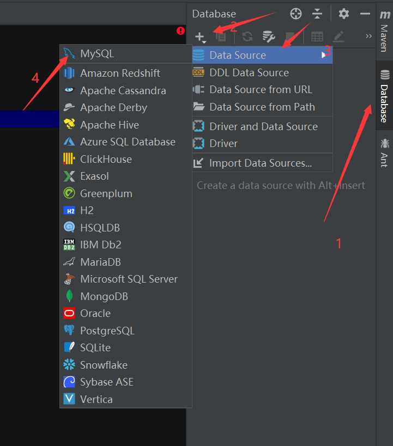This screenshot has height=446, width=393.
Task: Choose Apache Cassandra
Action: coord(126,90)
